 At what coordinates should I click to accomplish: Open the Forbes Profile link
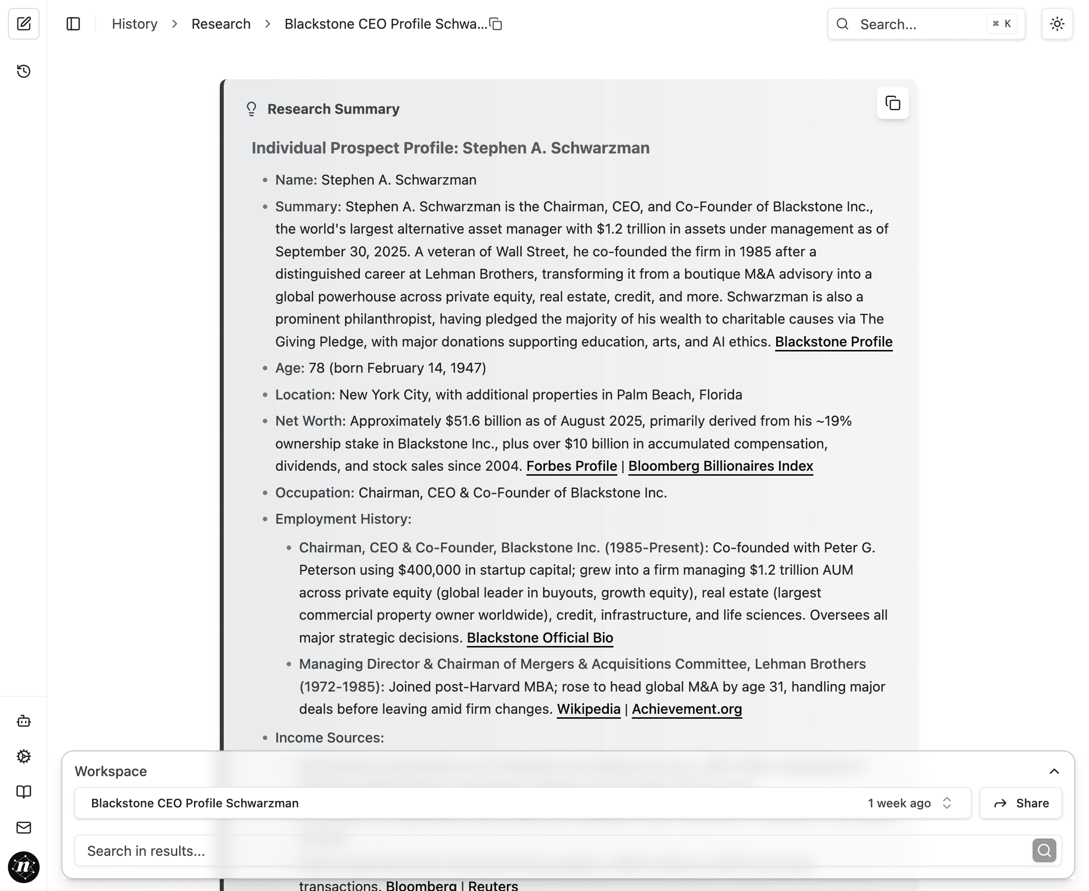(x=572, y=465)
